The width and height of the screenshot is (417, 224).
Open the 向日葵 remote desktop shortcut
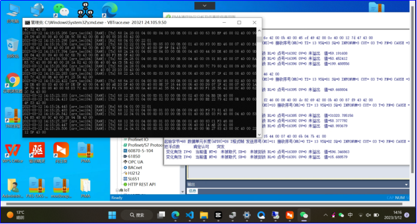tap(61, 153)
